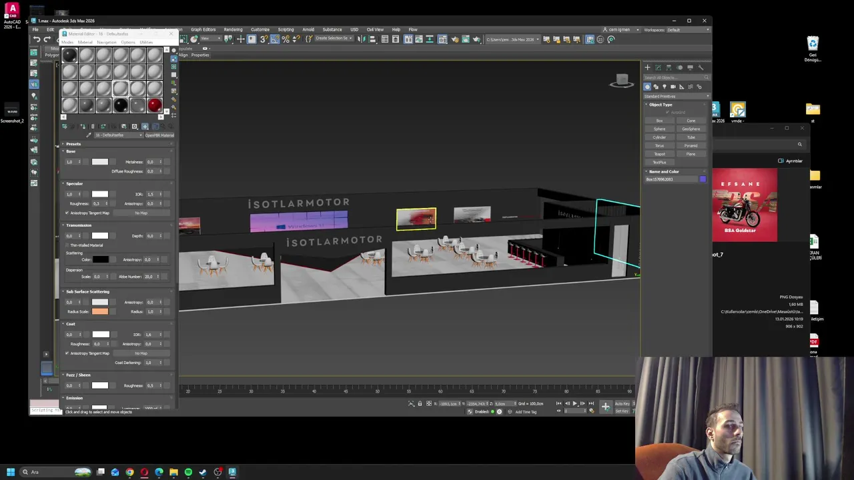Click the Undo arrow in main toolbar
854x480 pixels.
pyautogui.click(x=37, y=39)
